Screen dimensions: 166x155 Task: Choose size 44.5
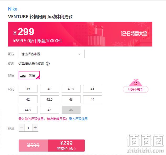click(x=28, y=110)
